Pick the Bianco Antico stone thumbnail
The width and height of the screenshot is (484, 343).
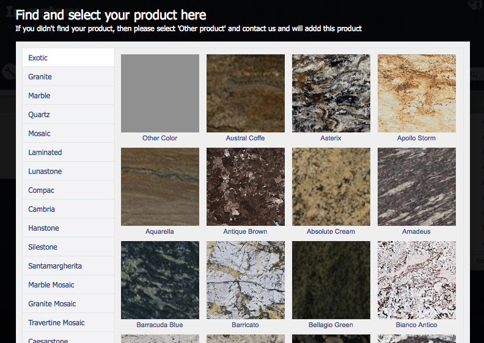click(x=416, y=280)
